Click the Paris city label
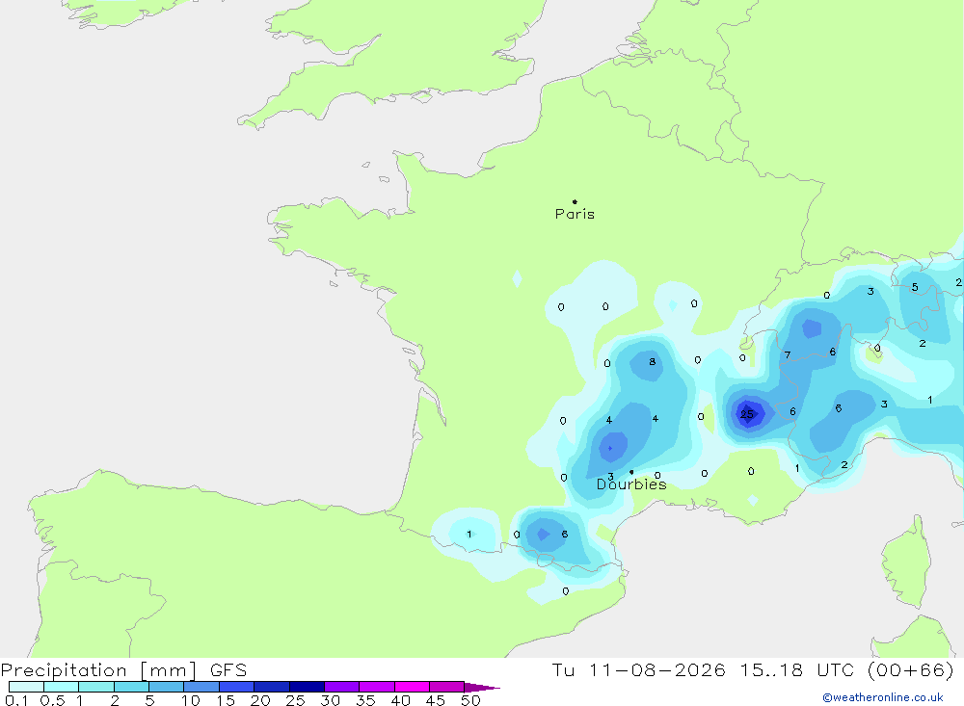Screen dimensions: 964x706 575,214
